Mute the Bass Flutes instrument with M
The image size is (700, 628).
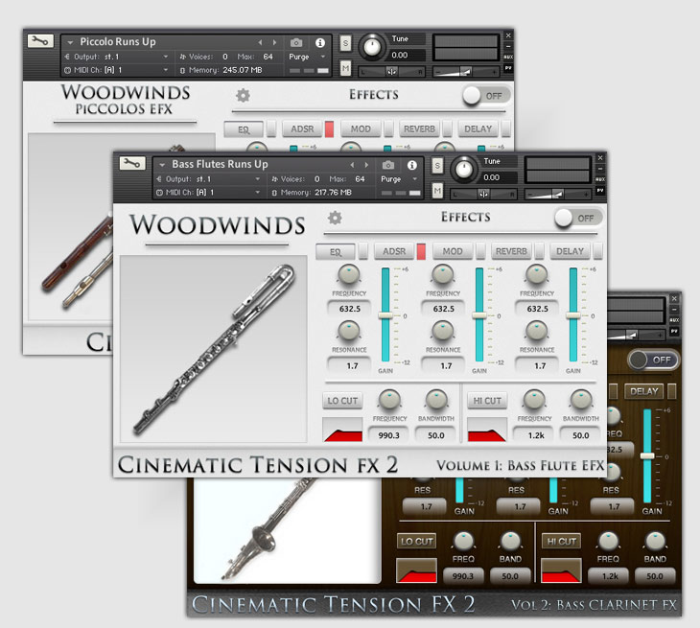pos(437,192)
